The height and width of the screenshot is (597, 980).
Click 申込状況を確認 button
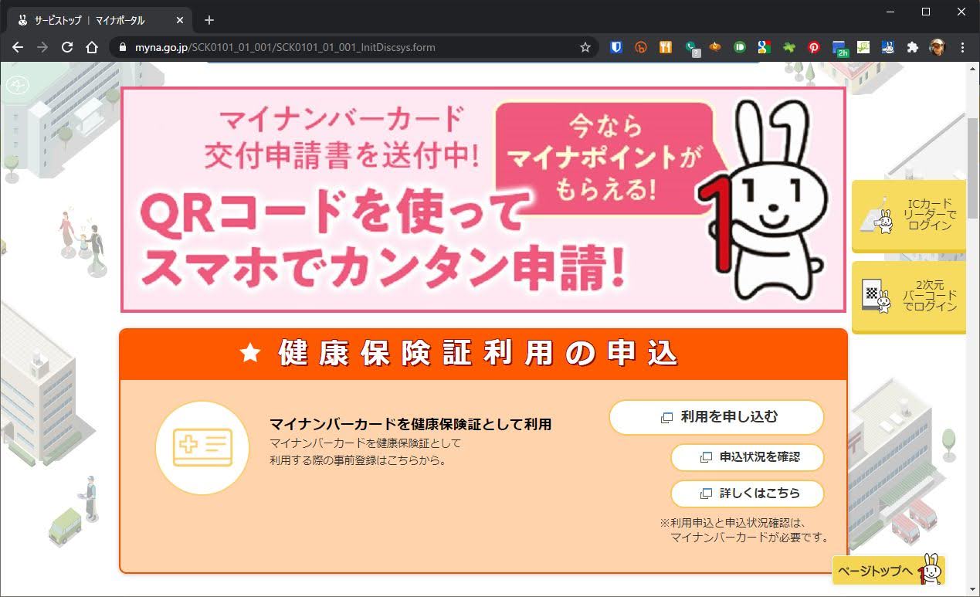pos(748,457)
